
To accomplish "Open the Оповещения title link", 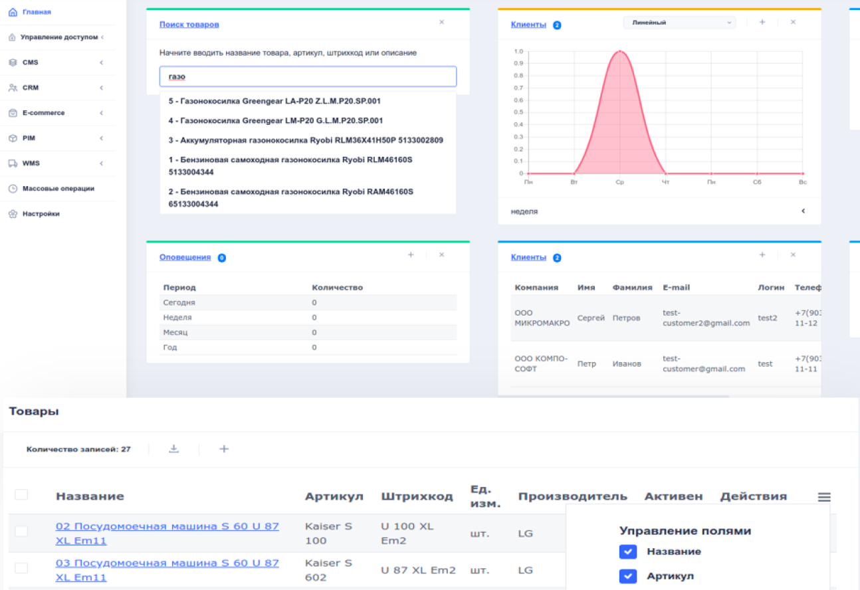I will click(185, 257).
